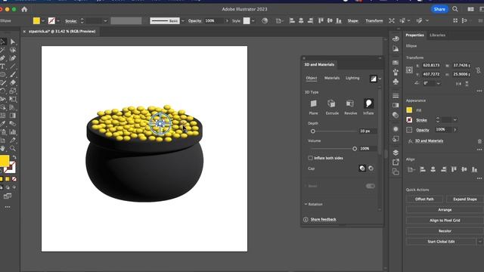Open Recolor Artwork icon in control bar

tap(265, 20)
